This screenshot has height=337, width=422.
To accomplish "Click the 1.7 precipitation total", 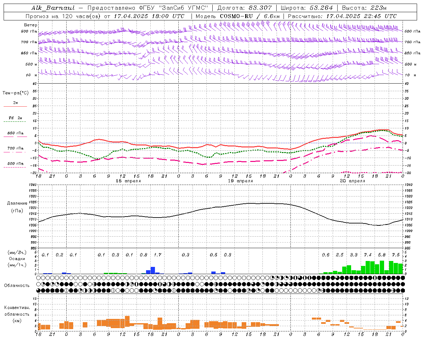I will pyautogui.click(x=158, y=255).
